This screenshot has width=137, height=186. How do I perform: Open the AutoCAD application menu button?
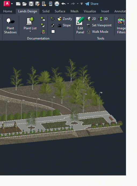coord(7,3)
